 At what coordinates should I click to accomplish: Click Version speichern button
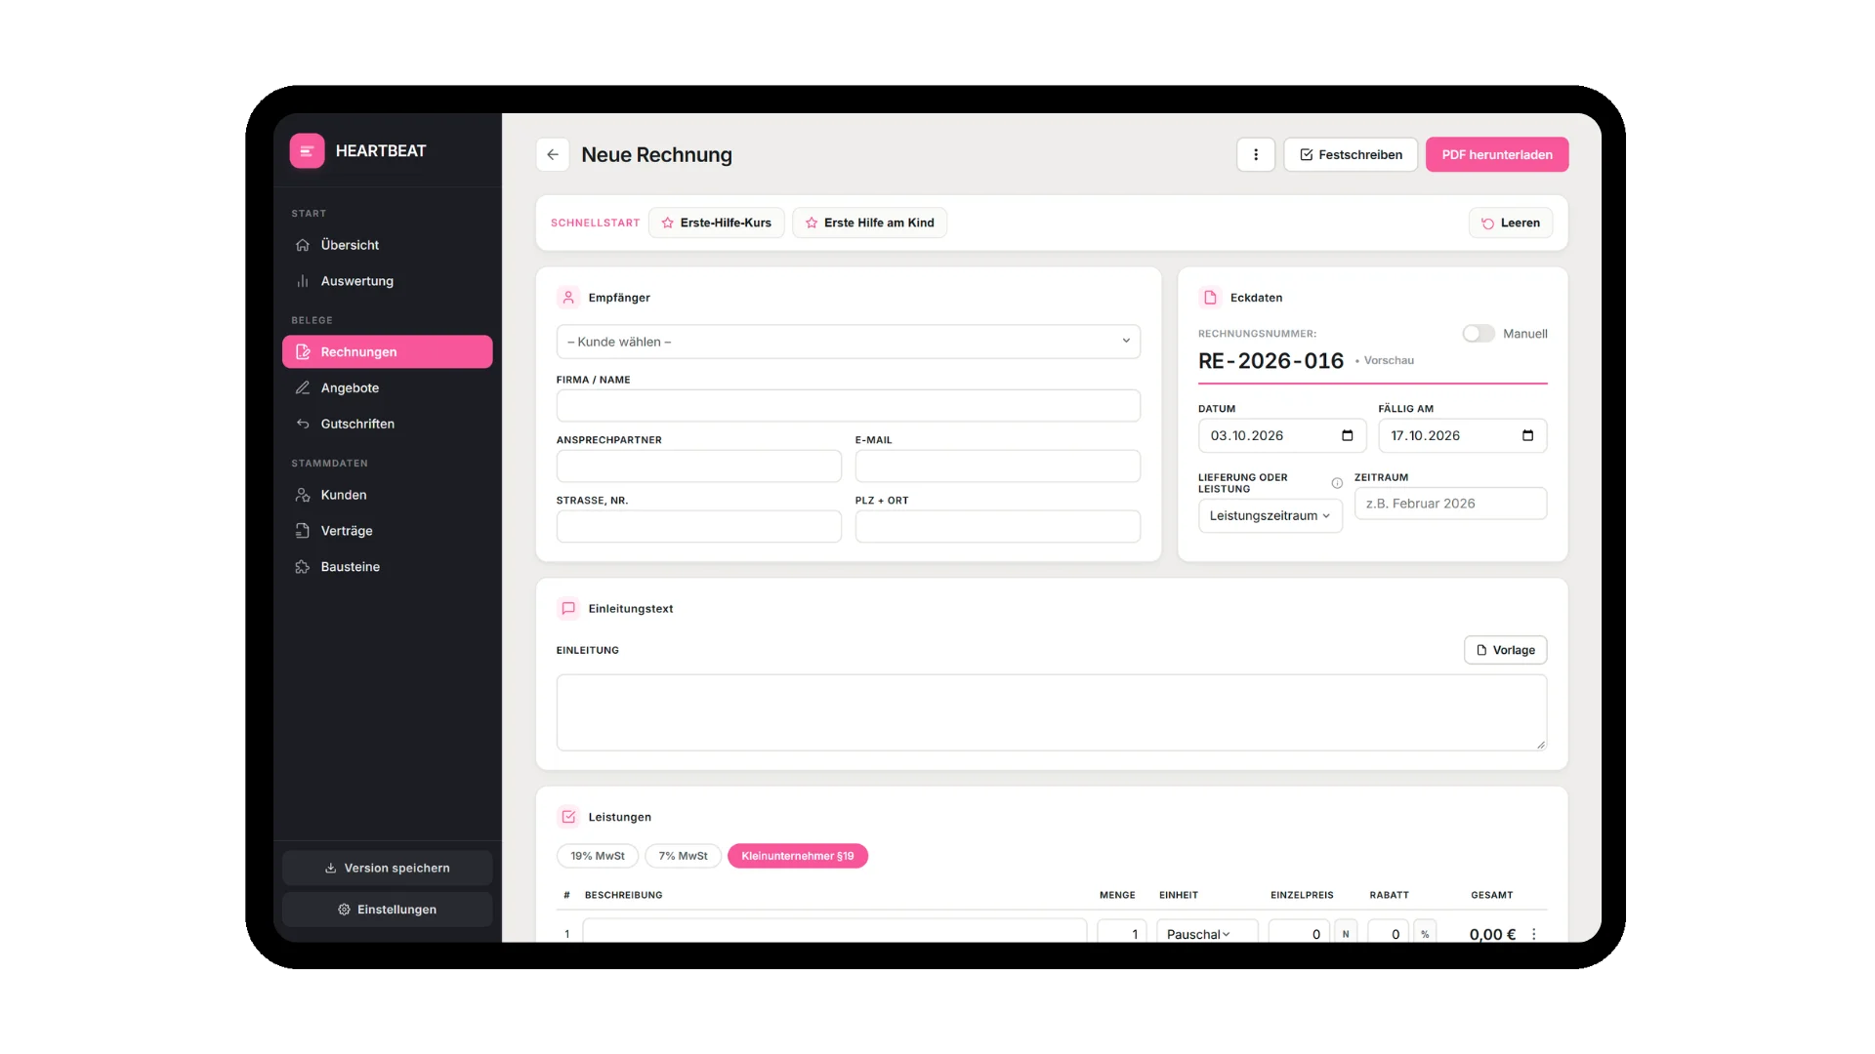point(387,868)
